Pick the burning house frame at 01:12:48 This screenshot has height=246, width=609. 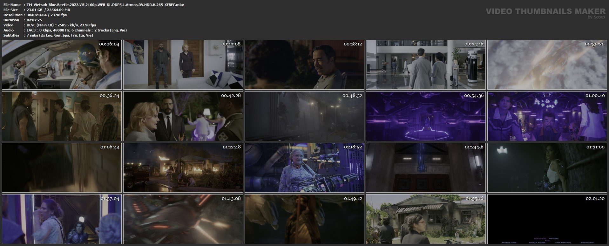[183, 168]
